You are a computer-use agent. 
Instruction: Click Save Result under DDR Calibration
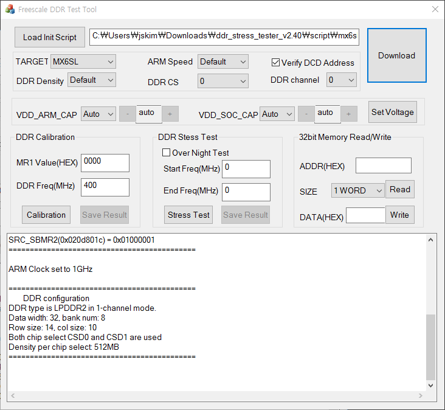tap(105, 215)
